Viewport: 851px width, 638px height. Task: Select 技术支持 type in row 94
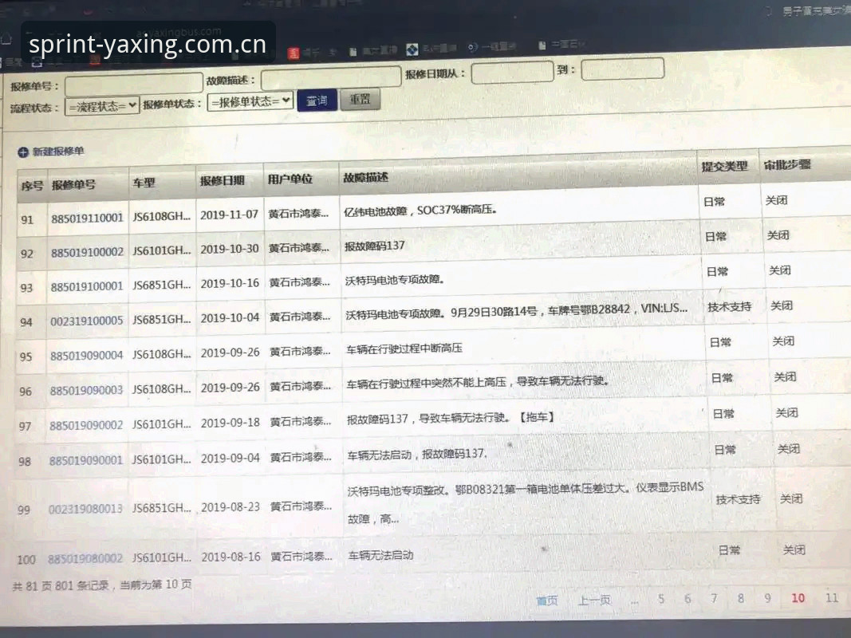pyautogui.click(x=730, y=307)
